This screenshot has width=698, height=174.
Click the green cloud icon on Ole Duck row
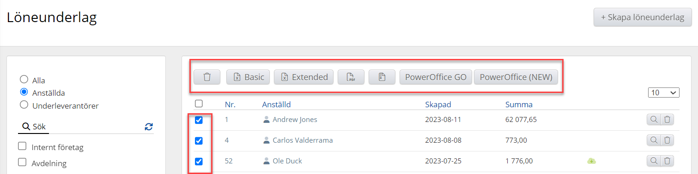(x=591, y=161)
